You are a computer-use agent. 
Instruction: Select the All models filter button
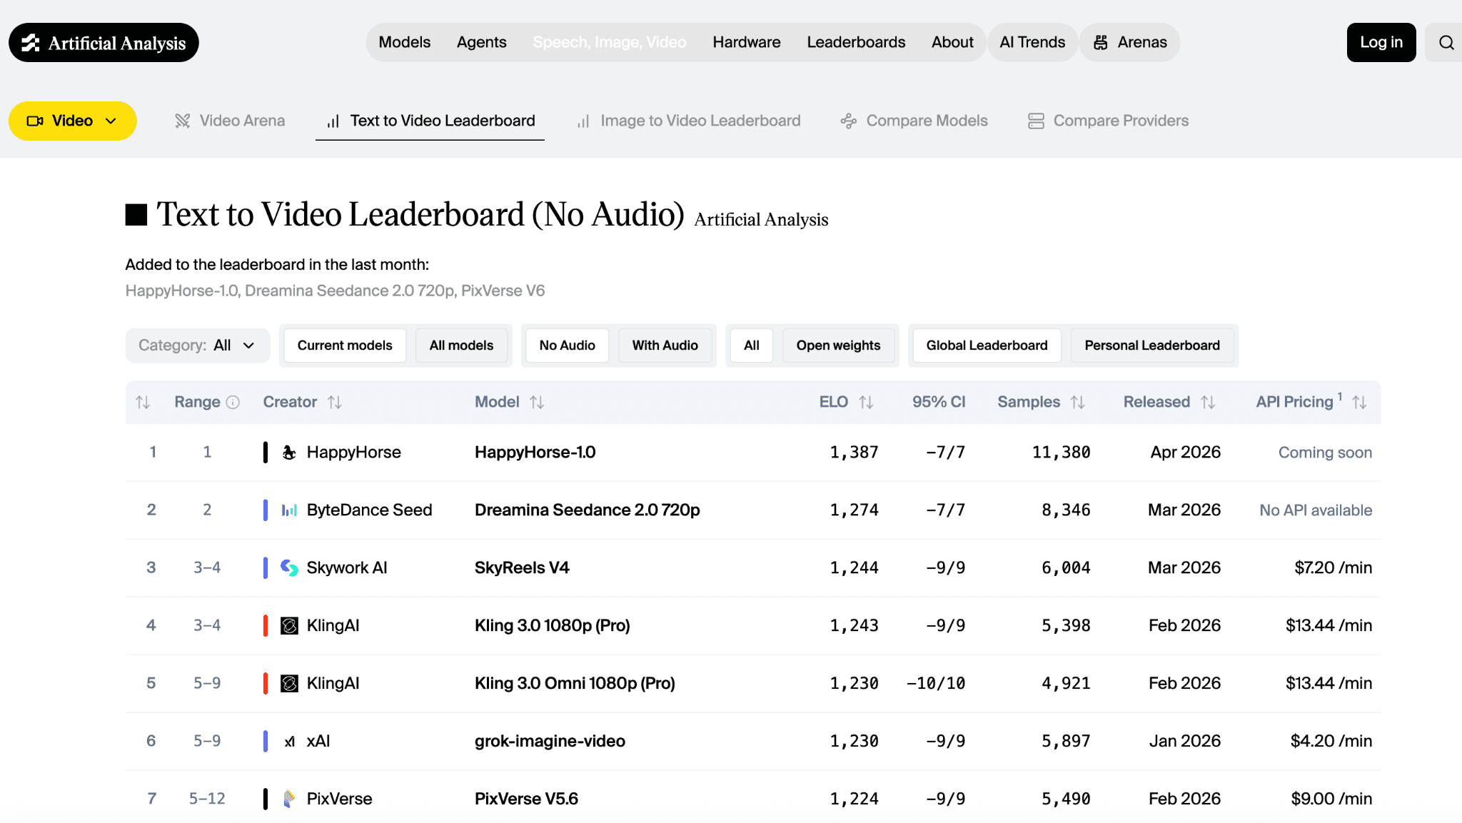pyautogui.click(x=461, y=345)
